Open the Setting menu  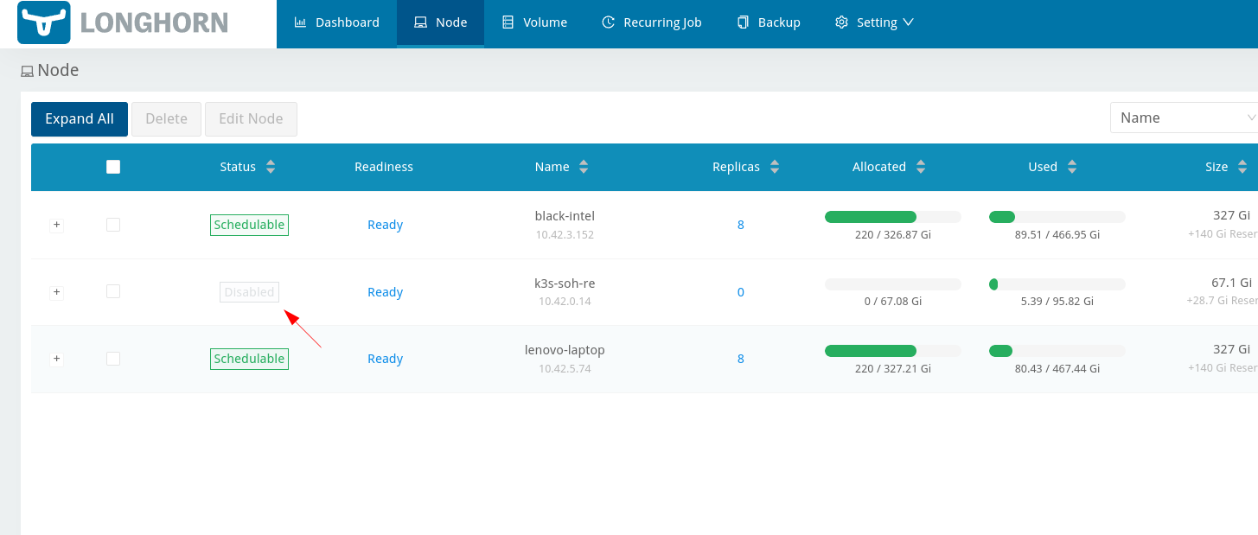point(874,22)
